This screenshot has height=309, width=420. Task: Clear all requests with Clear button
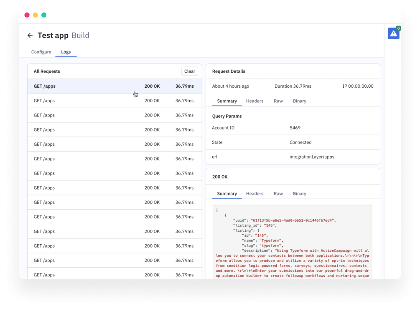point(190,71)
